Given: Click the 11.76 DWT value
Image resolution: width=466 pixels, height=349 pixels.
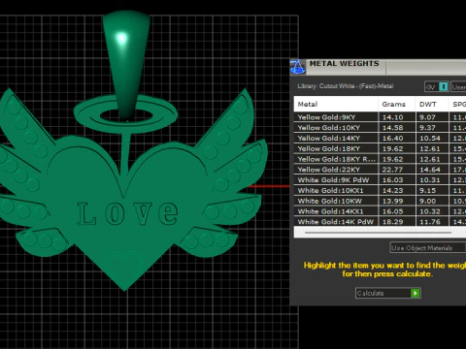Looking at the screenshot, I should point(430,222).
